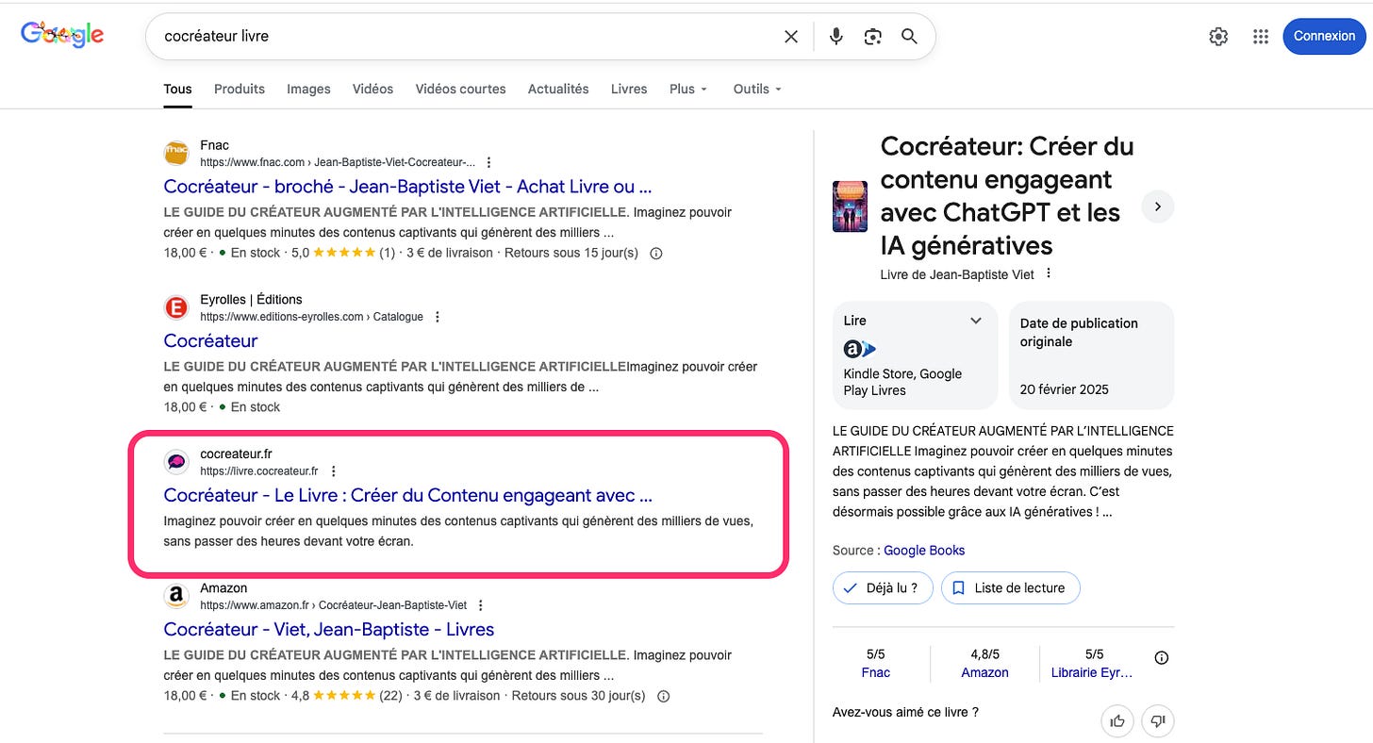Switch to the Actualités tab
The width and height of the screenshot is (1373, 743).
pos(558,89)
